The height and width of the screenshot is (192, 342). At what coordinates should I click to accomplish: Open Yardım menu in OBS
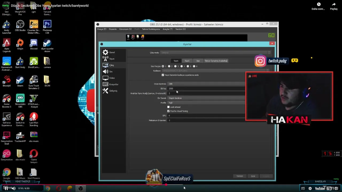pyautogui.click(x=180, y=29)
